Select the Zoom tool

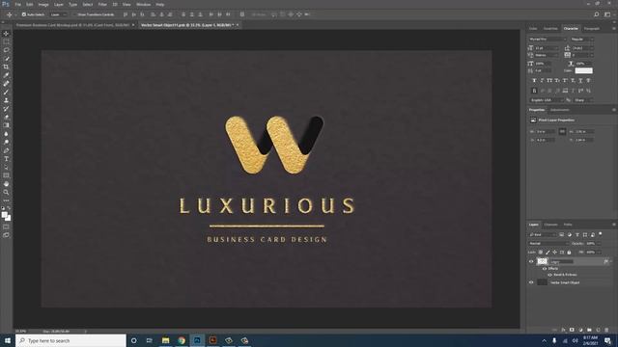[x=6, y=193]
